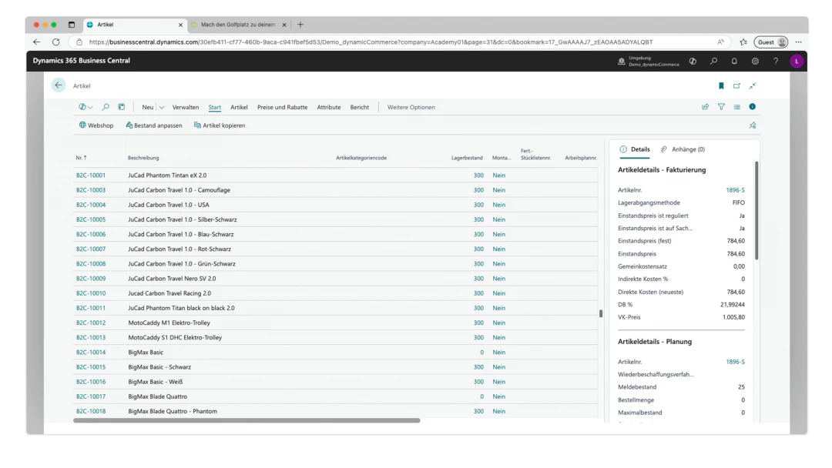
Task: Add the page to favorites with the star icon
Action: (x=743, y=42)
